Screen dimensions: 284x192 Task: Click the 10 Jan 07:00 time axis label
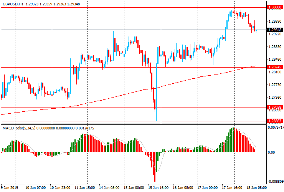[35, 187]
